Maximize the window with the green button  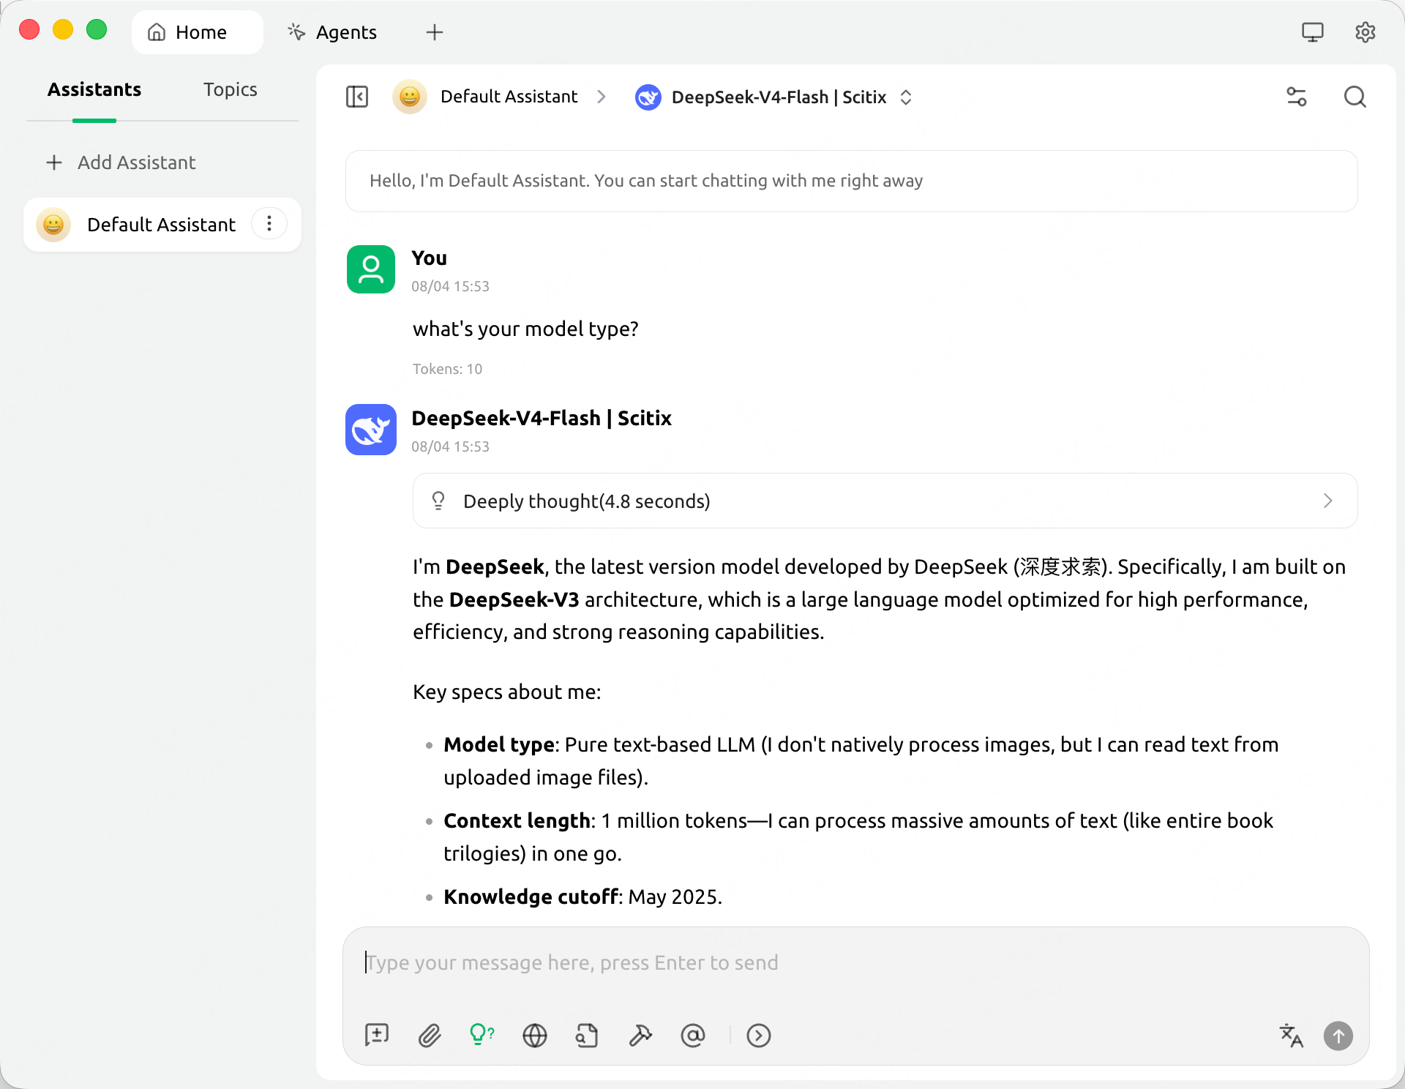97,30
